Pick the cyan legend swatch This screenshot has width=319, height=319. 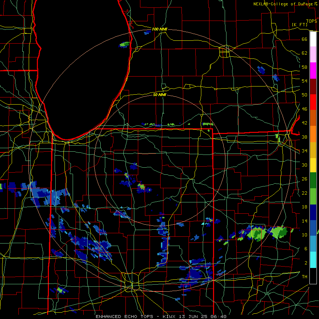coord(313,260)
